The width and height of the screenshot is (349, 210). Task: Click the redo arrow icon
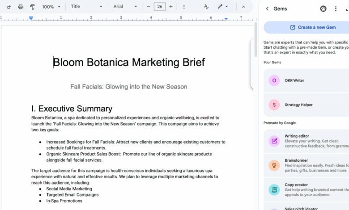(x=9, y=7)
